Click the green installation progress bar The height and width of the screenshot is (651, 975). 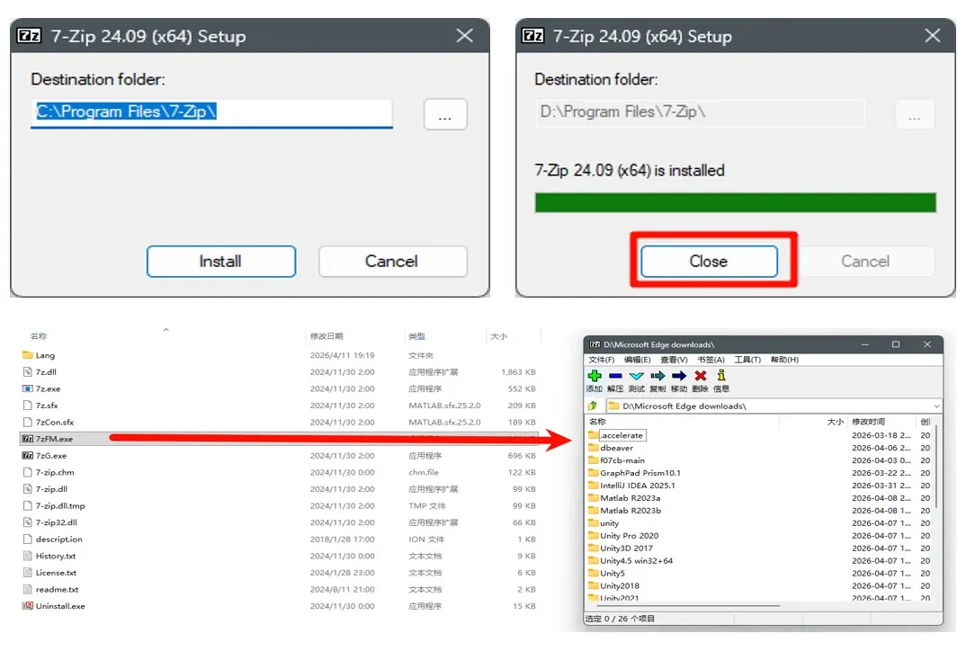pyautogui.click(x=735, y=202)
